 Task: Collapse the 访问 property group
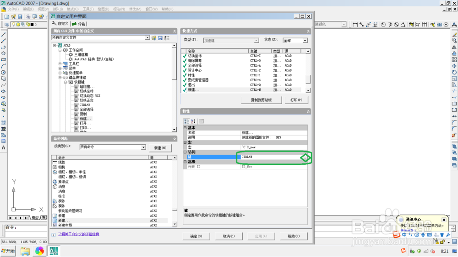click(x=185, y=152)
